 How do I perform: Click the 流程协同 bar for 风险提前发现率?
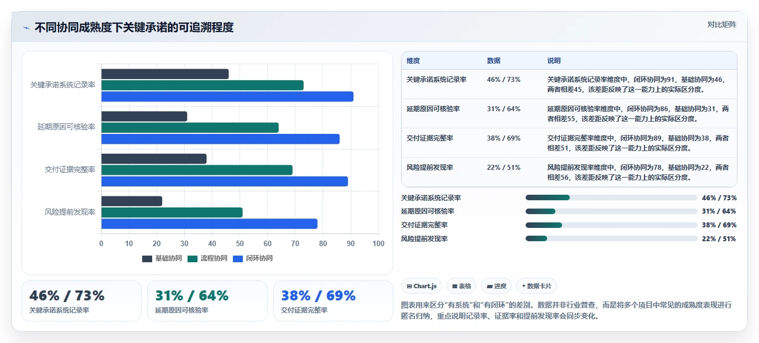[172, 212]
